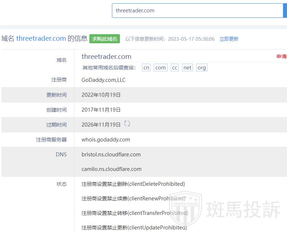This screenshot has width=287, height=232.
Task: Click the refresh icon beside the expiry date
Action: click(x=127, y=124)
